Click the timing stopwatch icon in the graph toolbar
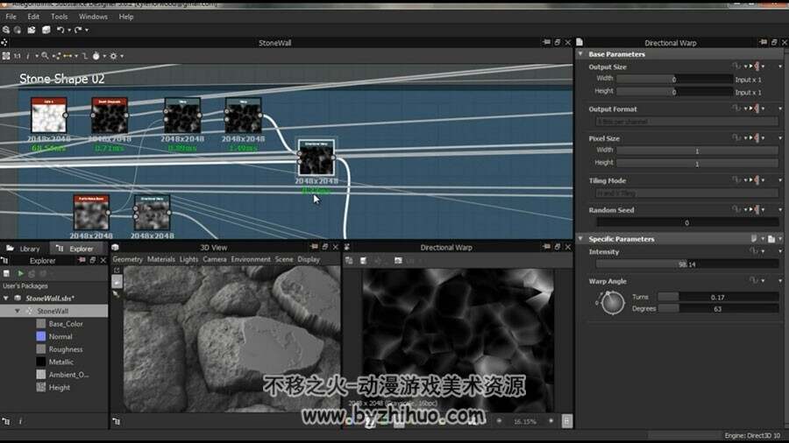Viewport: 789px width, 443px height. click(x=96, y=56)
